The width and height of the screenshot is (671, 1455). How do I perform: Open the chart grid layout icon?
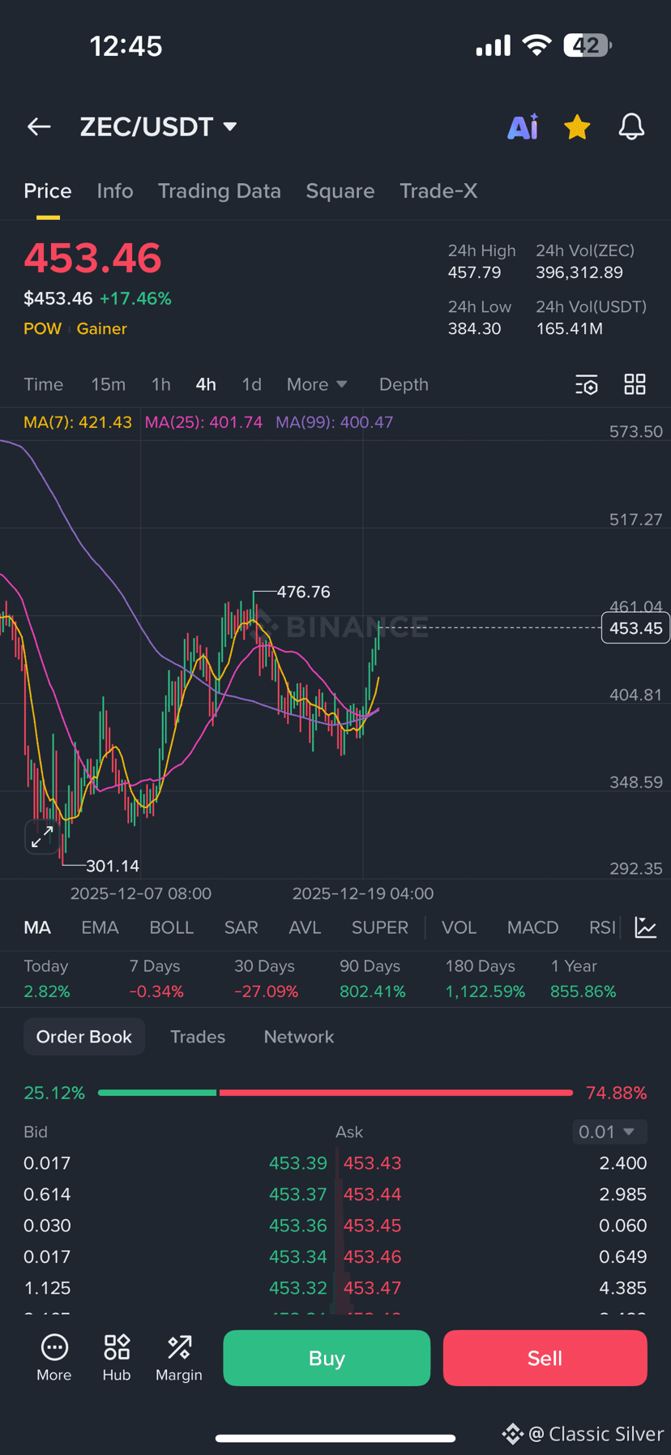click(635, 384)
